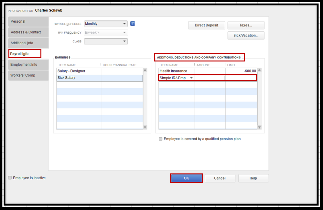Confirm with the OK button
The image size is (323, 210).
pos(187,178)
